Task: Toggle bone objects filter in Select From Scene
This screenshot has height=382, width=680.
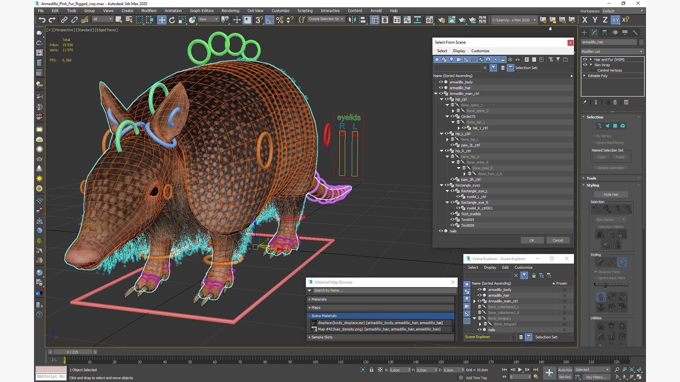Action: 495,59
